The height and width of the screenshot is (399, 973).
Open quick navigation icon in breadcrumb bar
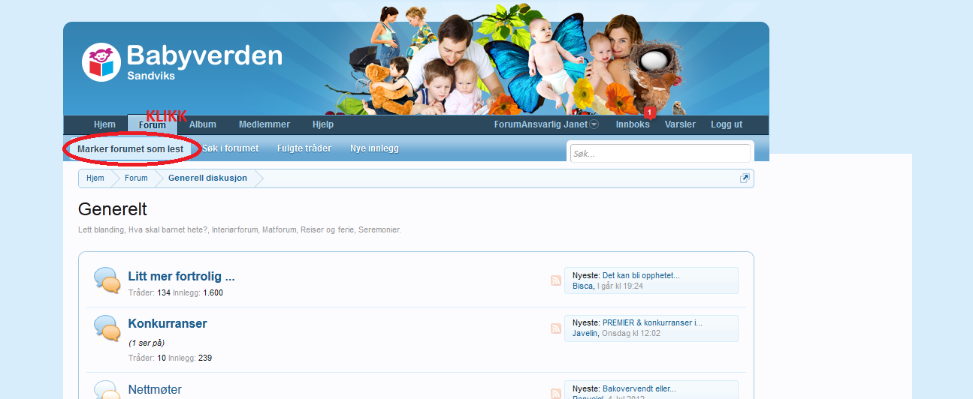coord(745,178)
